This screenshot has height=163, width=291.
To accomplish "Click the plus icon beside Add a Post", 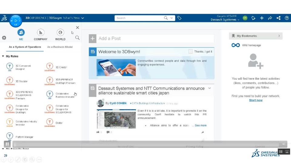I will [93, 38].
